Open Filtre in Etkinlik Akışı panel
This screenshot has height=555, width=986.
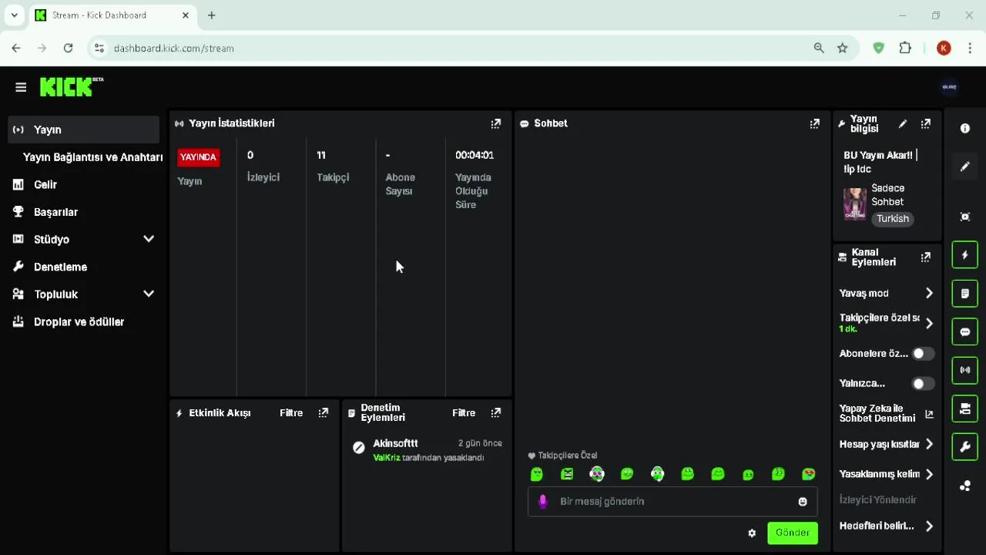pos(291,413)
